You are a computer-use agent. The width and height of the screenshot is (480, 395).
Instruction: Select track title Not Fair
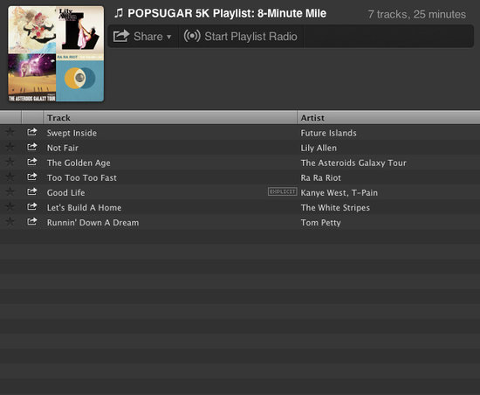point(63,148)
